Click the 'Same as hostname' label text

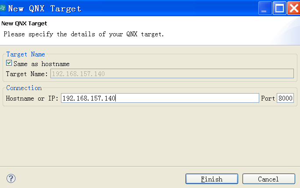(42, 64)
